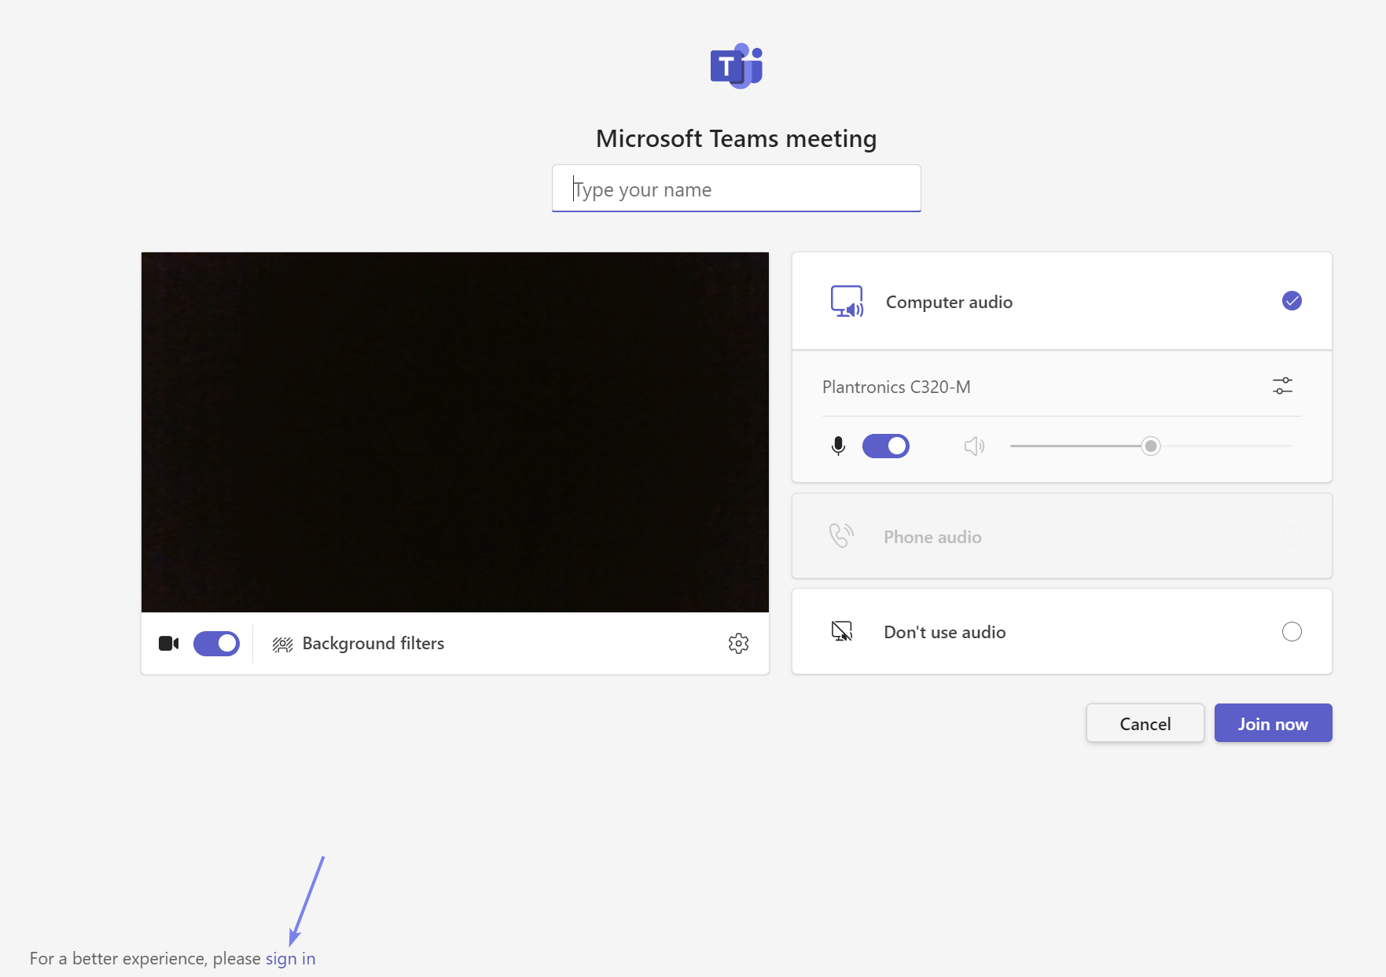Click the speaker volume icon

coord(974,446)
